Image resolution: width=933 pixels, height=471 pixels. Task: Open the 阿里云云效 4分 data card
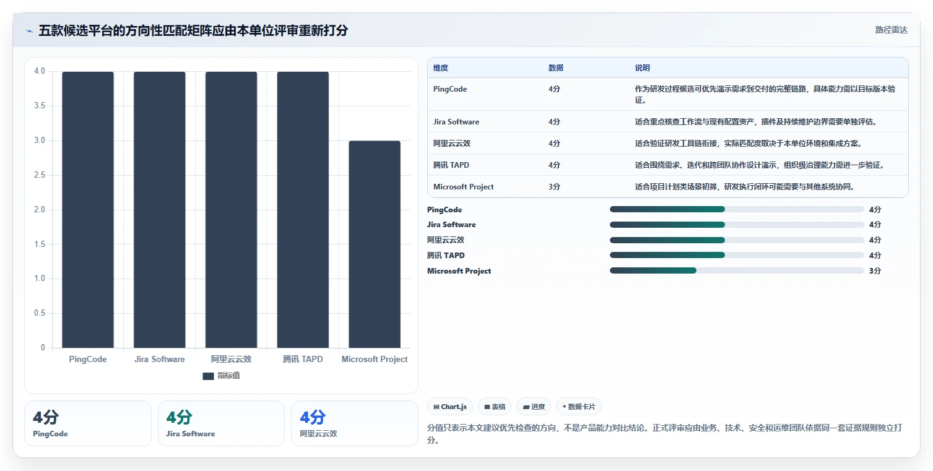[355, 423]
